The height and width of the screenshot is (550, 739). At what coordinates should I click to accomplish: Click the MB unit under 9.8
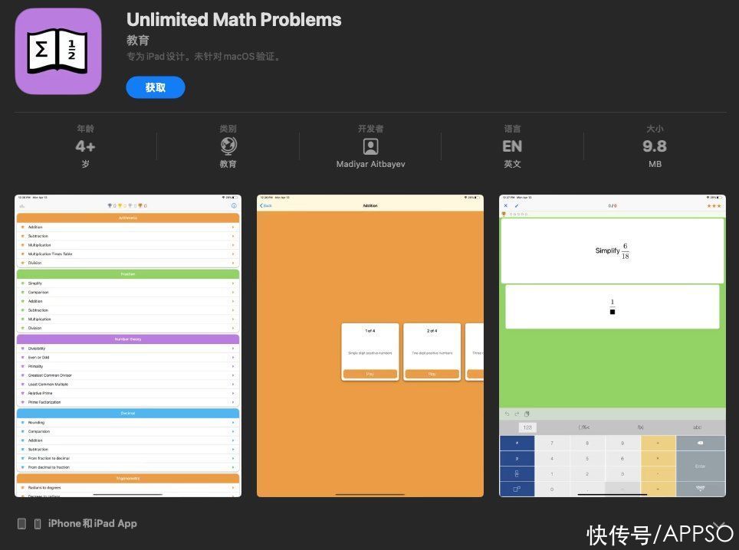pyautogui.click(x=655, y=164)
